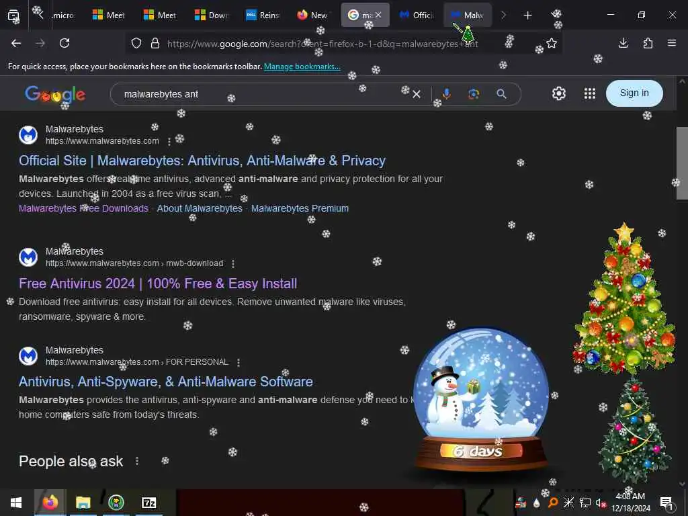The image size is (688, 516).
Task: Open Google quick settings gear
Action: pos(558,93)
